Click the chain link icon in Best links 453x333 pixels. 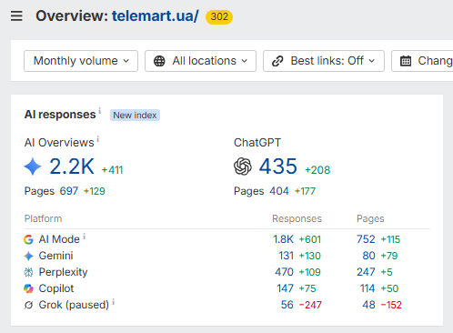tap(277, 61)
